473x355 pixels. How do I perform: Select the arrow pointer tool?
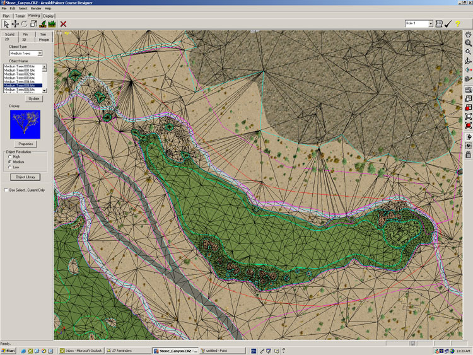coord(6,23)
